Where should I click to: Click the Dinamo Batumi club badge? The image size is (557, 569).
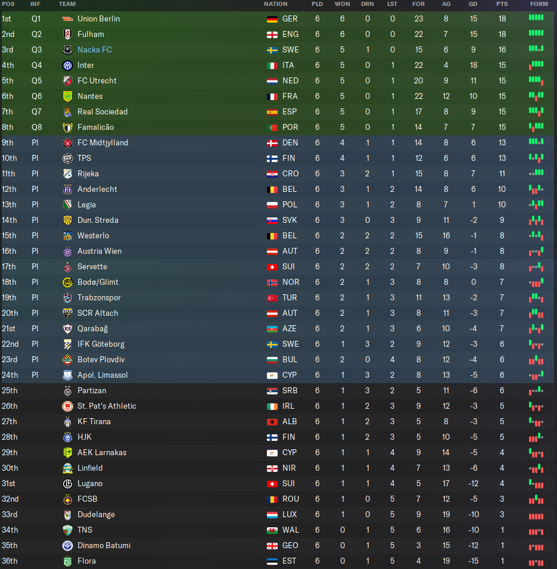point(67,545)
